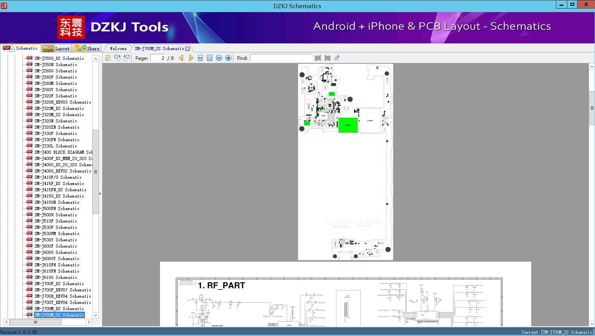Click the app icon in the title bar
This screenshot has height=336, width=595.
point(4,6)
